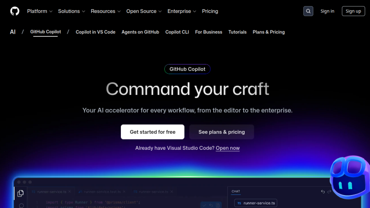Image resolution: width=370 pixels, height=208 pixels.
Task: Click Get started for free
Action: point(153,132)
